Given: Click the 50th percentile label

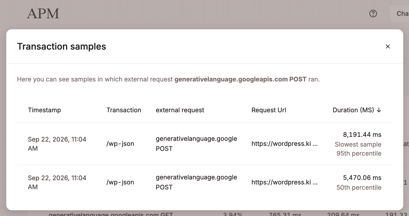Looking at the screenshot, I should coord(359,187).
